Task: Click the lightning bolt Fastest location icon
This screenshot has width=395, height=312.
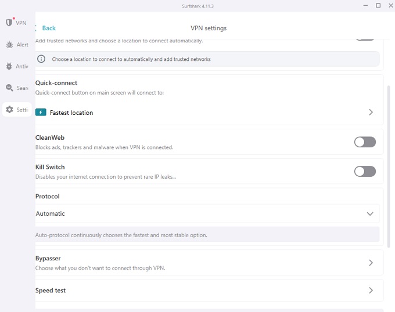Action: click(x=41, y=112)
